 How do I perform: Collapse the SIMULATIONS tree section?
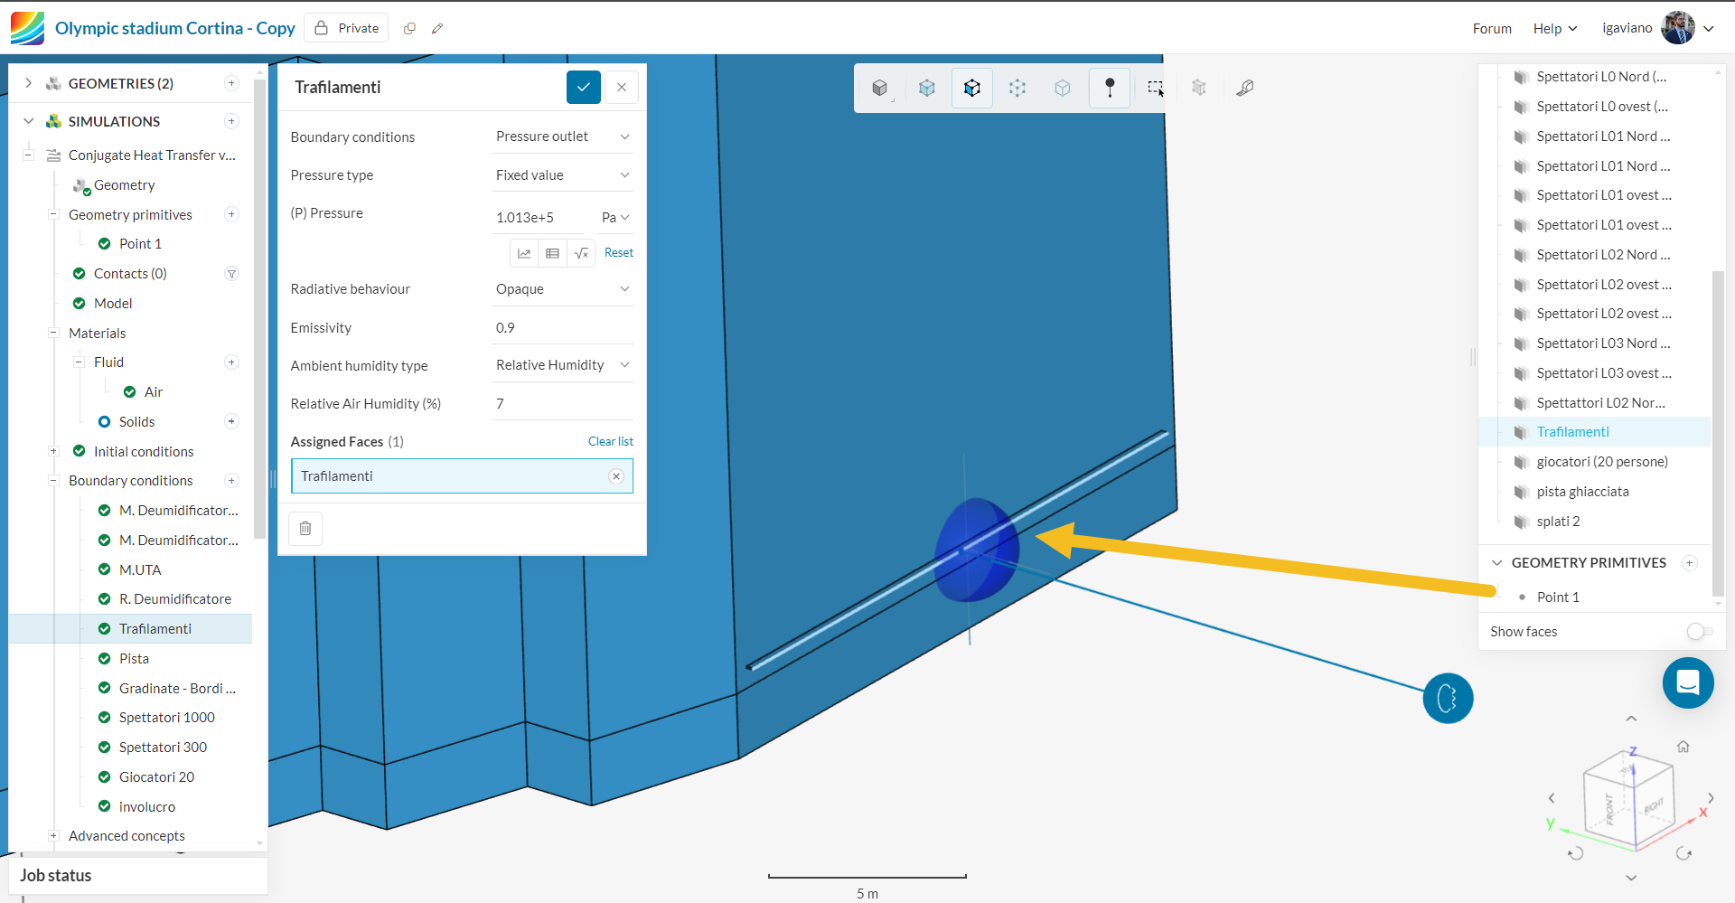point(28,120)
